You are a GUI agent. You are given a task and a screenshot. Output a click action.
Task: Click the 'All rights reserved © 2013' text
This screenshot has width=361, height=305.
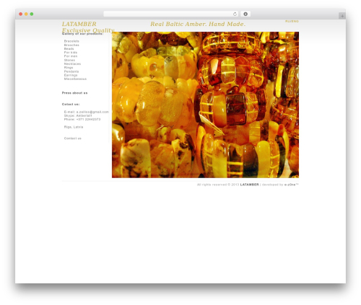[218, 185]
